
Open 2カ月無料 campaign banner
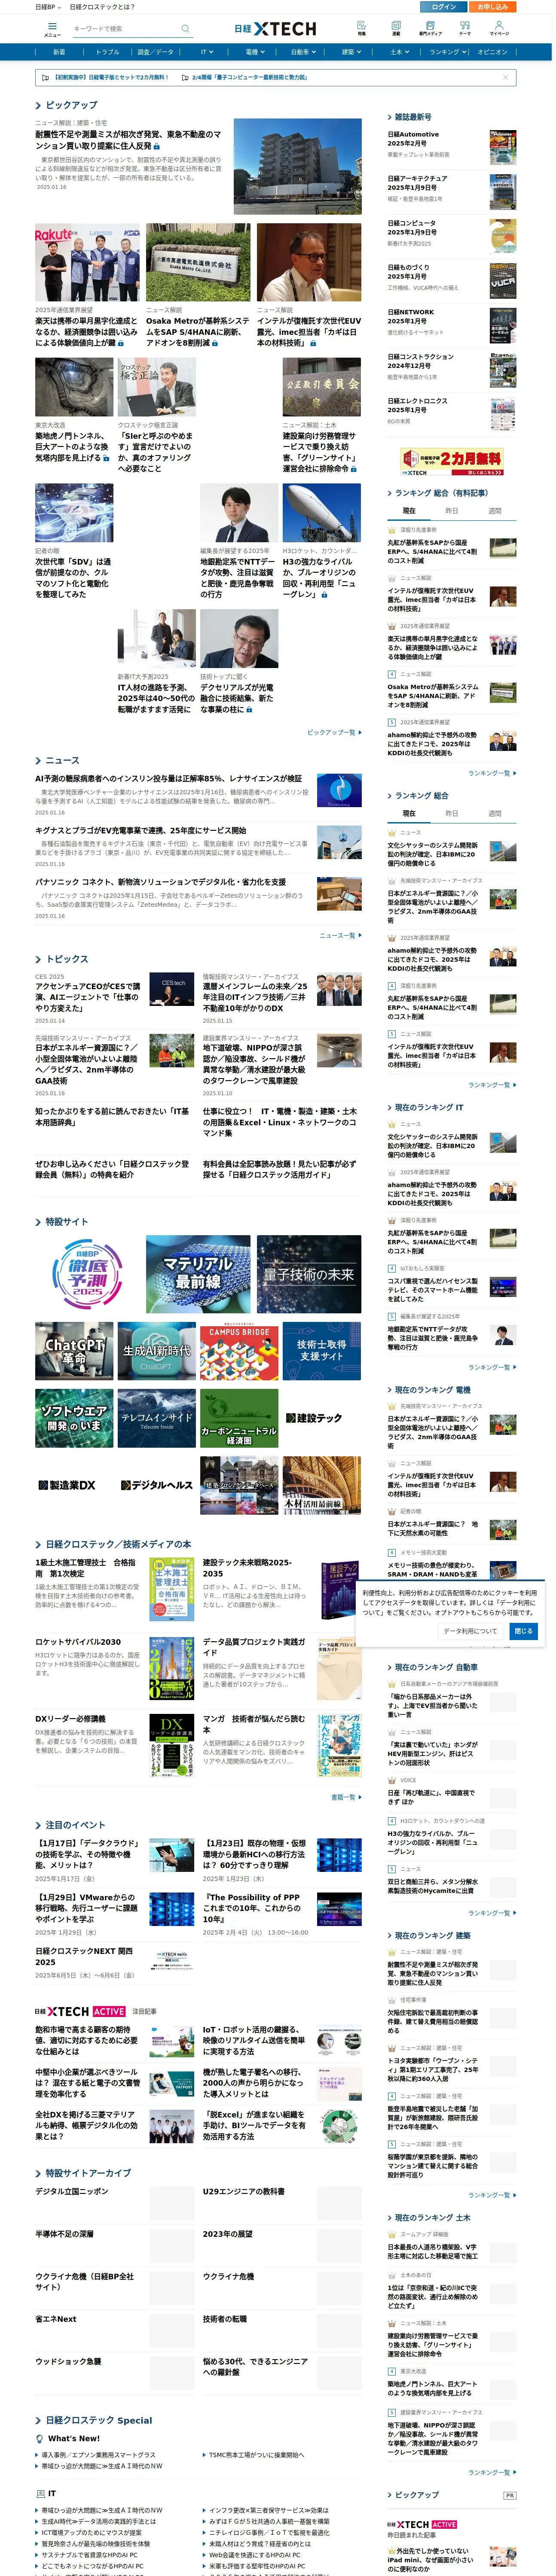453,461
